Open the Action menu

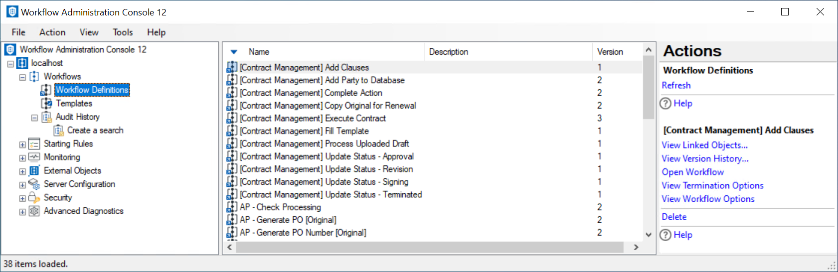[52, 32]
